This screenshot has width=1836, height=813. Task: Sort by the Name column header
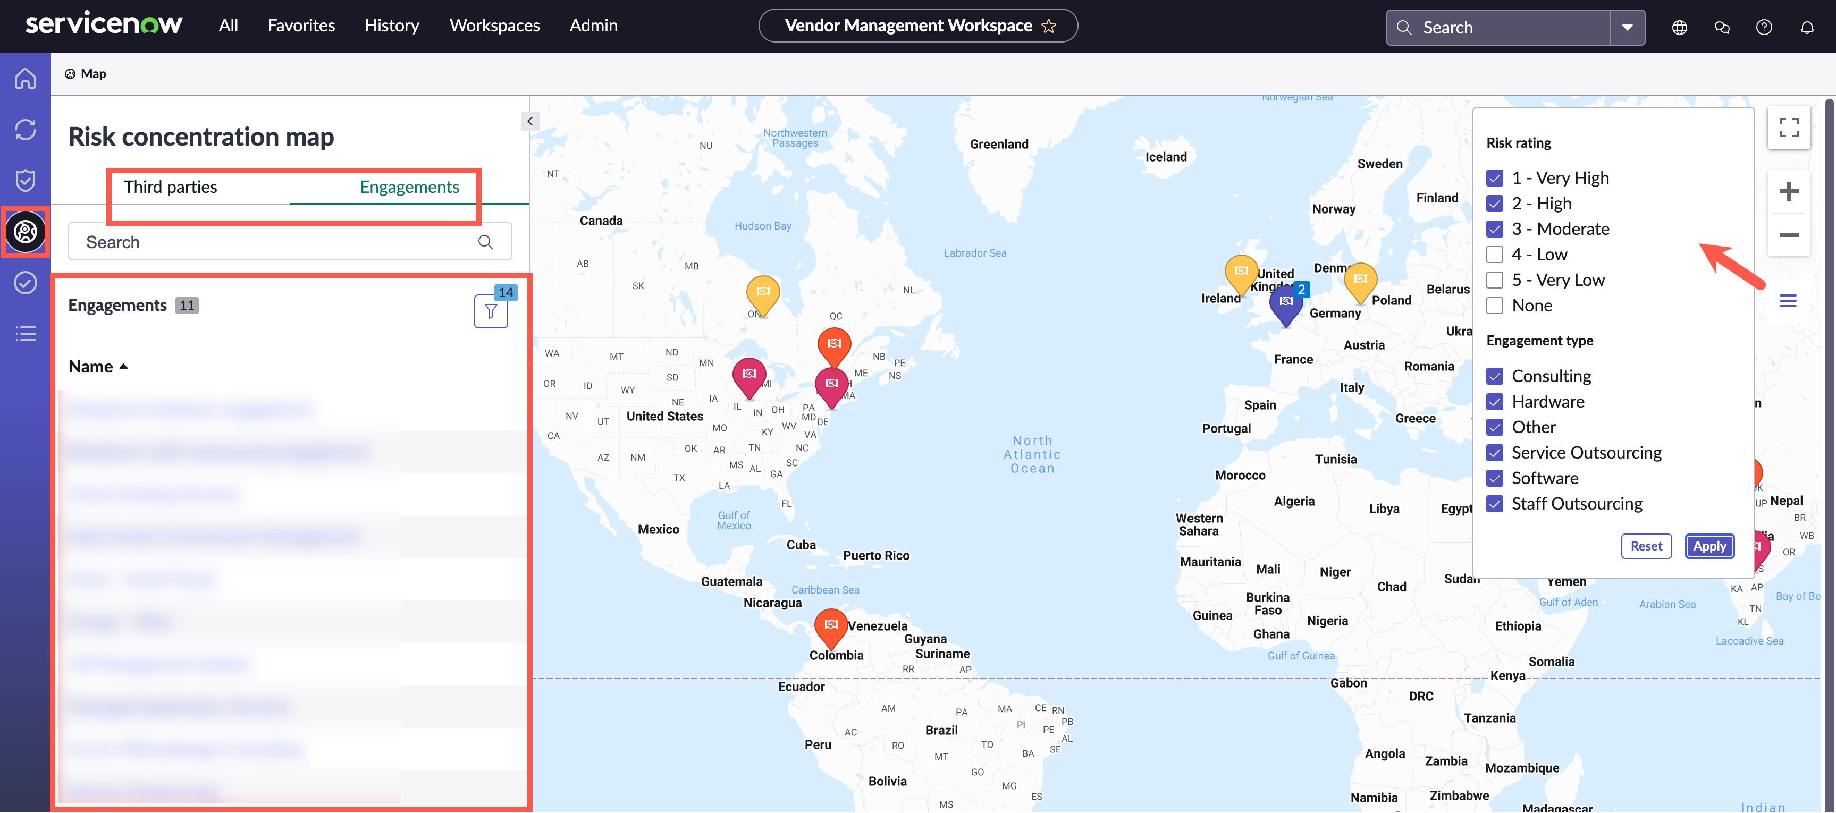[x=98, y=367]
